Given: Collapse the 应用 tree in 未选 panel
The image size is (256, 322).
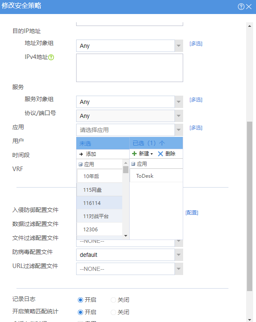Looking at the screenshot, I should (x=80, y=164).
